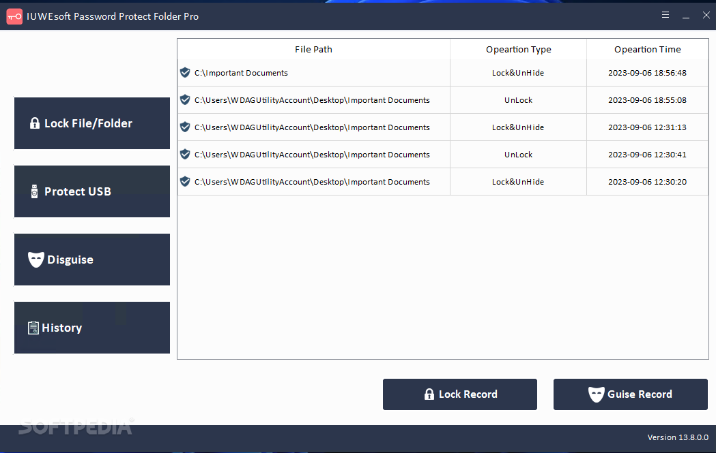Viewport: 716px width, 453px height.
Task: Click the Opeartion Type column header
Action: click(518, 49)
